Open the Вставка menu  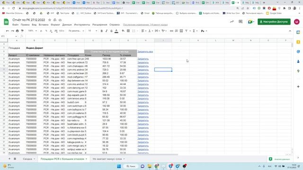44,25
